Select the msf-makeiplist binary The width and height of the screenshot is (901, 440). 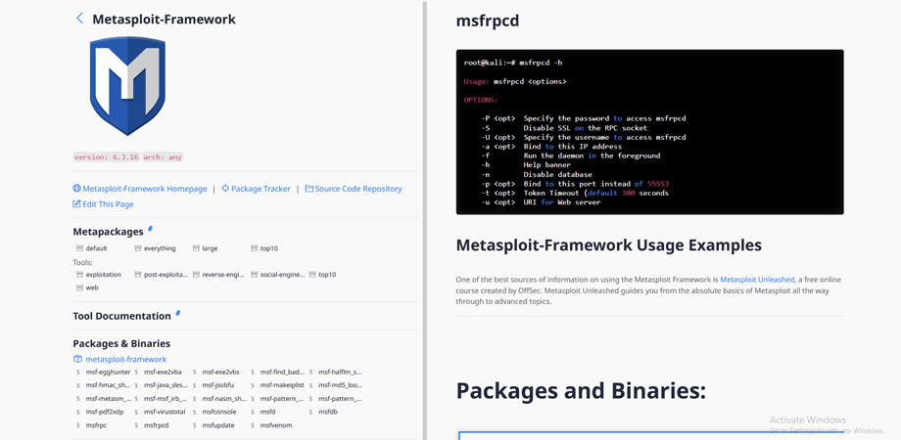(282, 385)
